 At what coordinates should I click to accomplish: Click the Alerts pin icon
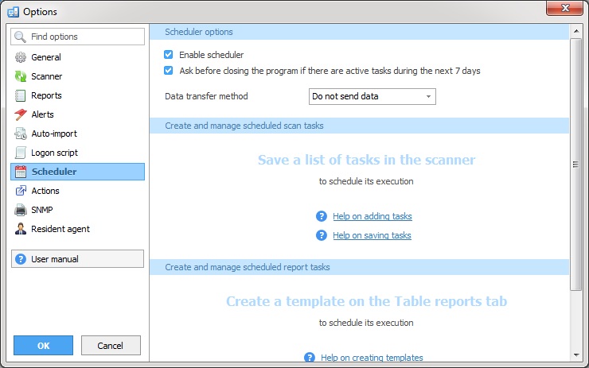point(21,114)
